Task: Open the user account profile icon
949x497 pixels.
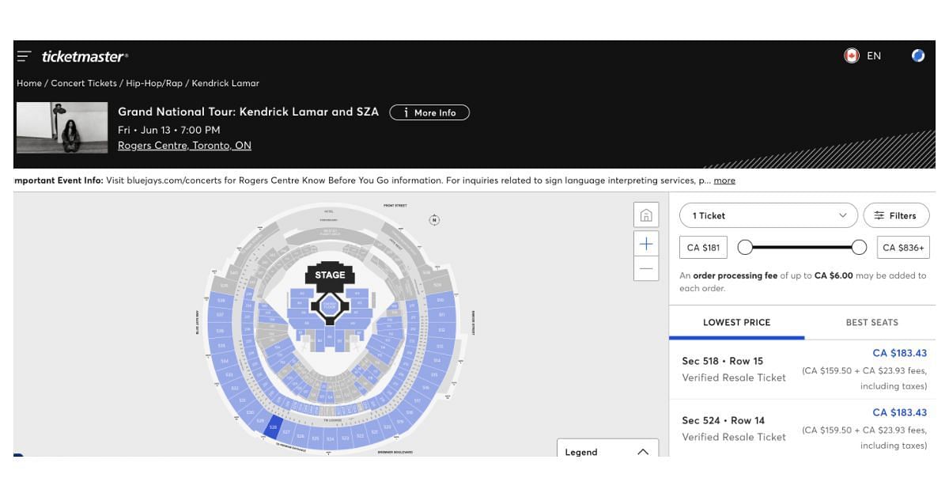Action: tap(918, 55)
